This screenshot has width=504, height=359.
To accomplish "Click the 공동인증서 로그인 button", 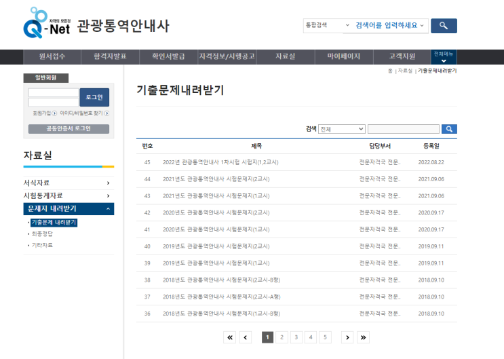I will pyautogui.click(x=69, y=129).
